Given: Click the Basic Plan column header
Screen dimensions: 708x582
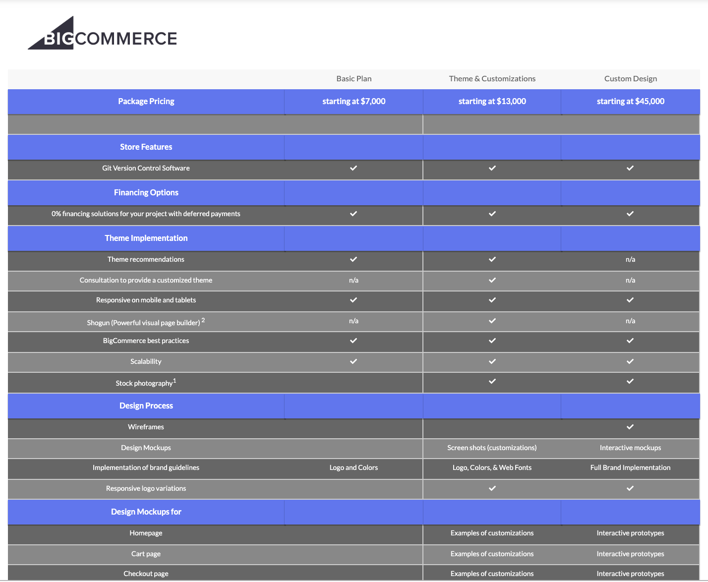Looking at the screenshot, I should 354,78.
